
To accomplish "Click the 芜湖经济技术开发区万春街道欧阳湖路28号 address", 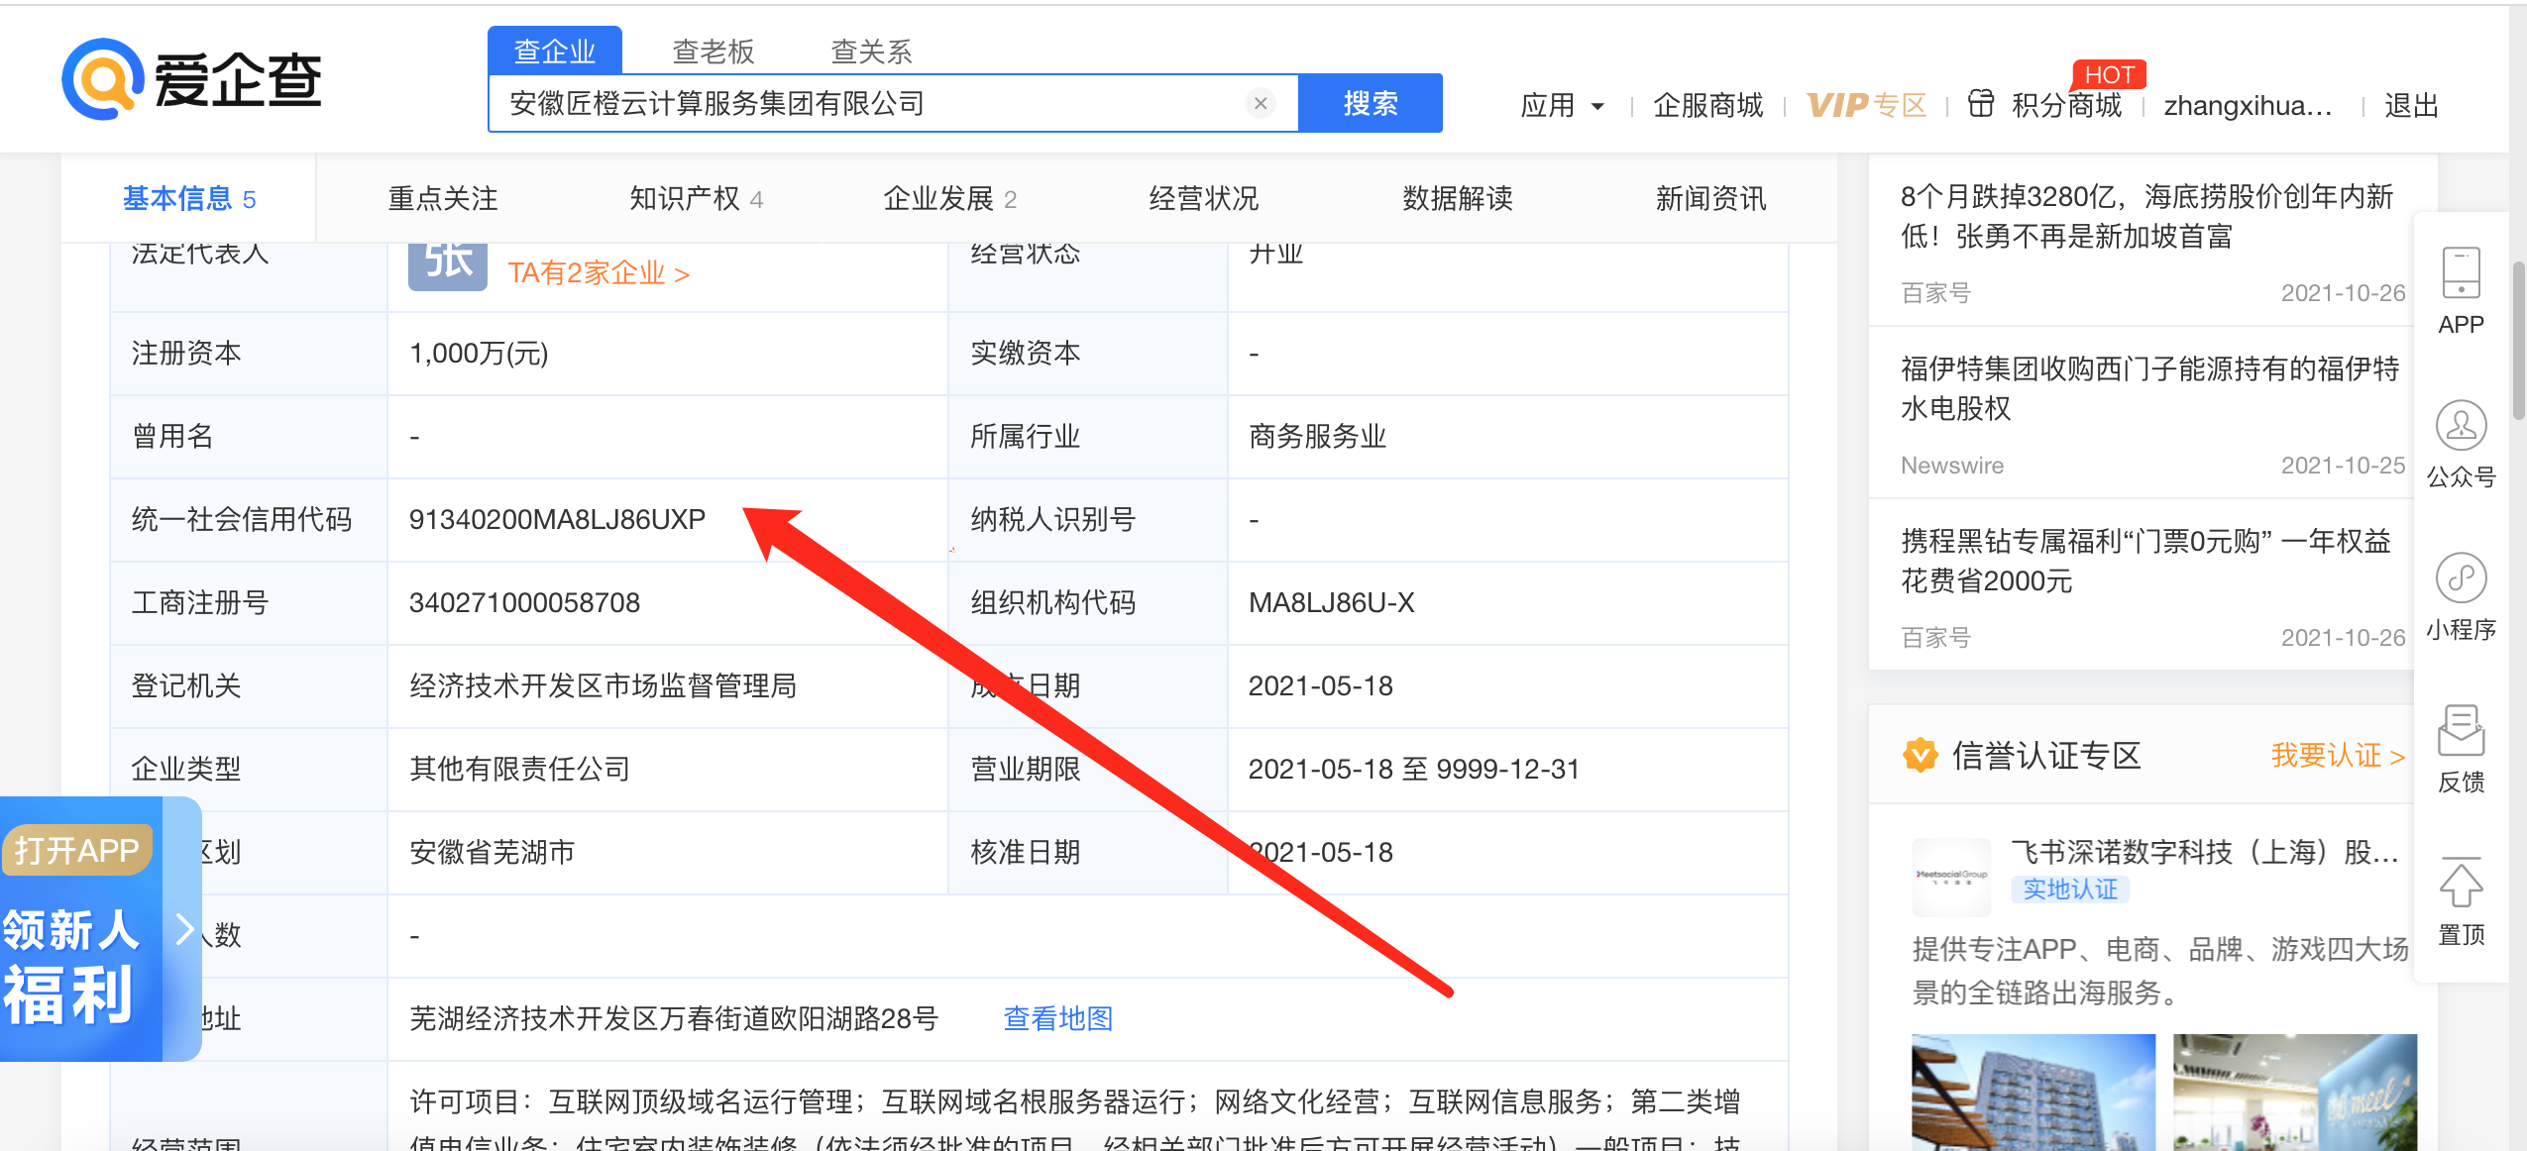I will pyautogui.click(x=673, y=1018).
